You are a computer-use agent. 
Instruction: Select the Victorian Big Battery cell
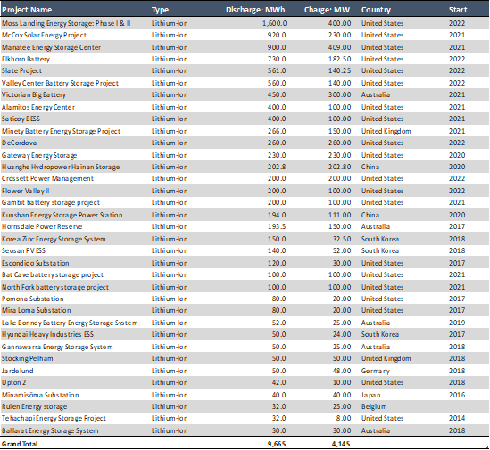[x=34, y=94]
